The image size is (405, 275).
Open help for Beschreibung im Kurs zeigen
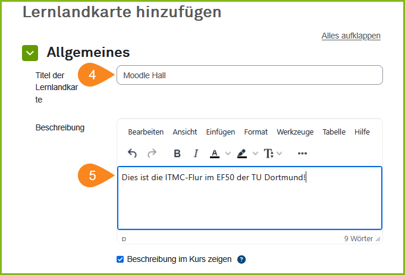(241, 259)
